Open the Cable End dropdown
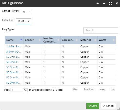The image size is (120, 110). pyautogui.click(x=23, y=21)
